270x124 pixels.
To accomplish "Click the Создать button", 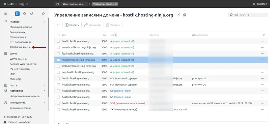I will pyautogui.click(x=72, y=25).
